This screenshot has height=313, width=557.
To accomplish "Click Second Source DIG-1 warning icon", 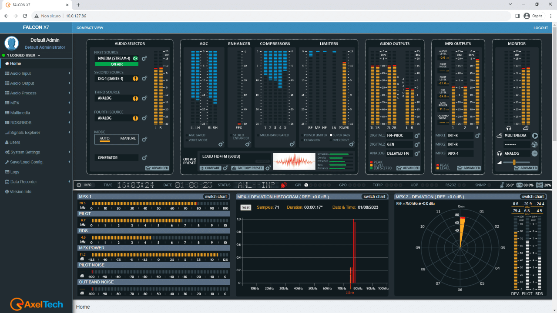I will [x=135, y=79].
